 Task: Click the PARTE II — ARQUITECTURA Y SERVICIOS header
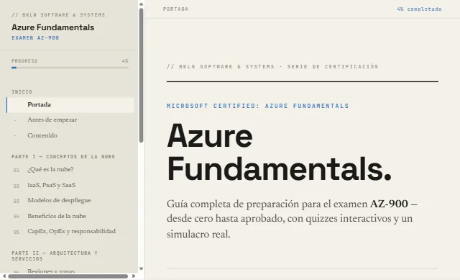click(x=55, y=256)
